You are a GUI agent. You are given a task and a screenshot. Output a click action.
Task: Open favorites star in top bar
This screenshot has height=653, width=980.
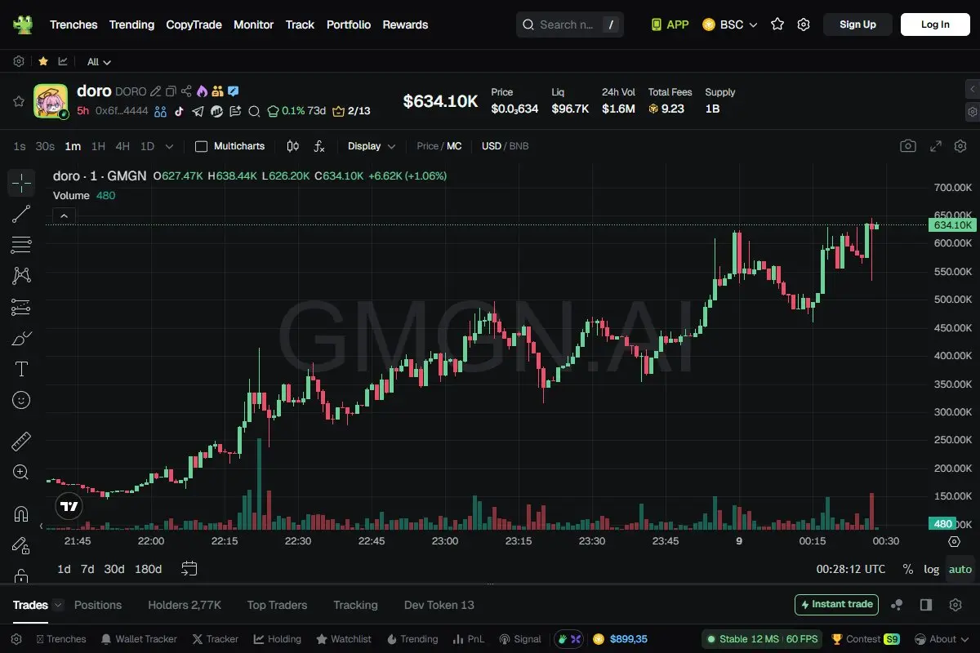click(777, 24)
